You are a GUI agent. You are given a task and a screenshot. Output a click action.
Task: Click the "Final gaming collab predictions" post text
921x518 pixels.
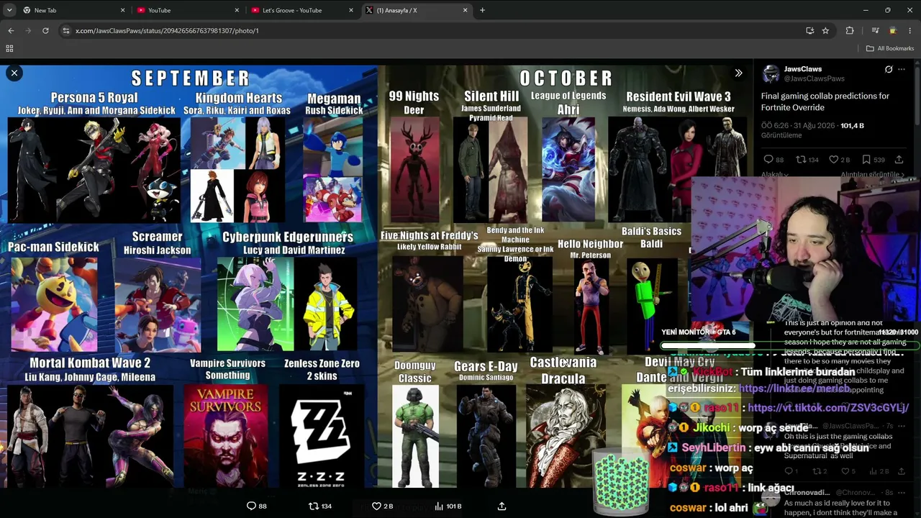coord(825,101)
